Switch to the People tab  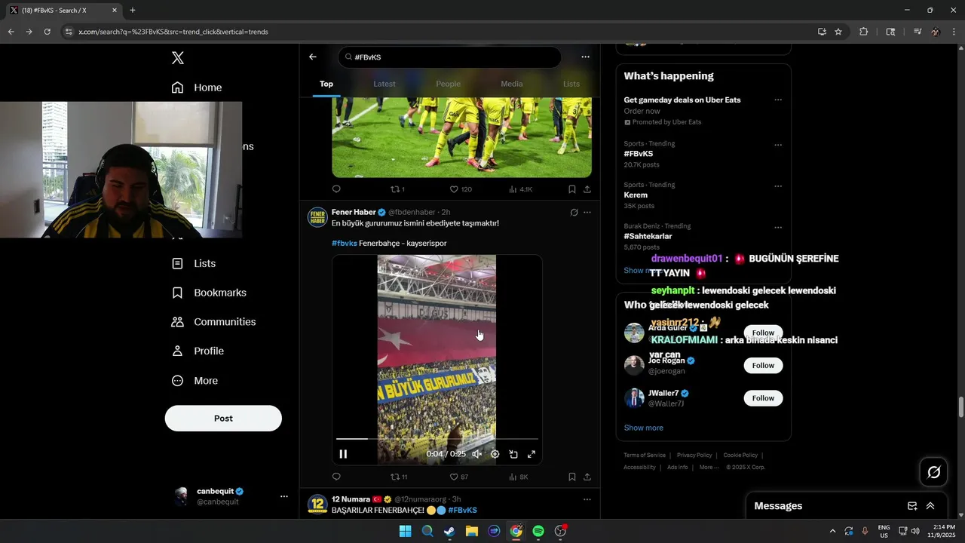point(448,84)
